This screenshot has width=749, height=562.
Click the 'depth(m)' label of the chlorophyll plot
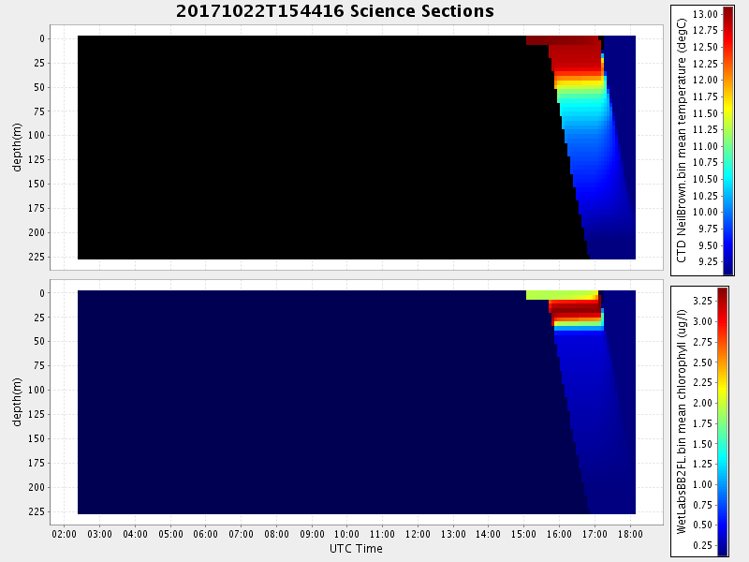pyautogui.click(x=17, y=401)
